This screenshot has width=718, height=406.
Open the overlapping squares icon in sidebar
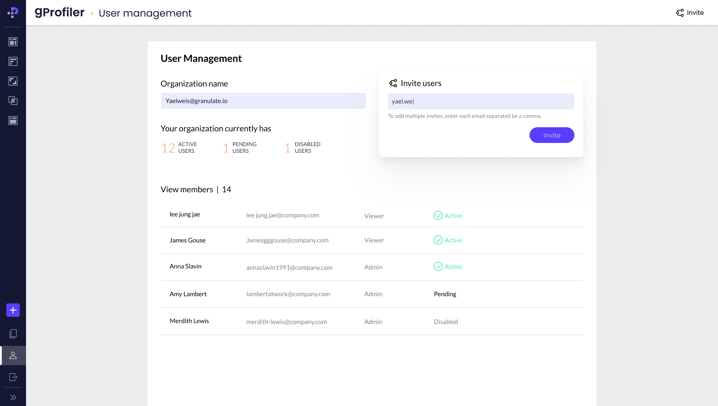(13, 101)
